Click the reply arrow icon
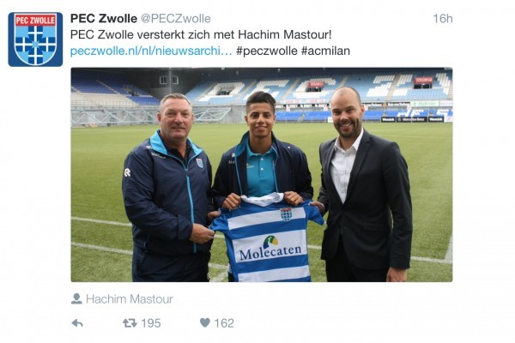Viewport: 515px width, 343px height. pos(77,323)
